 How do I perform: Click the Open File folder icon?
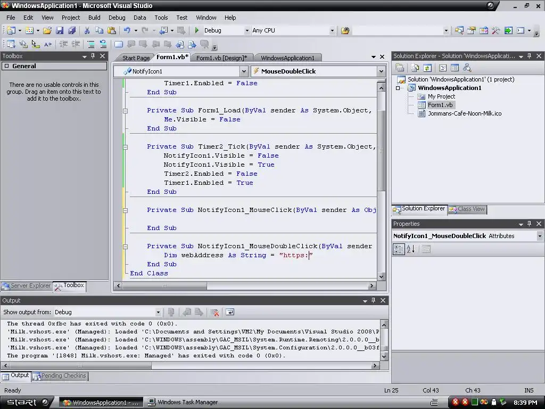tap(47, 30)
